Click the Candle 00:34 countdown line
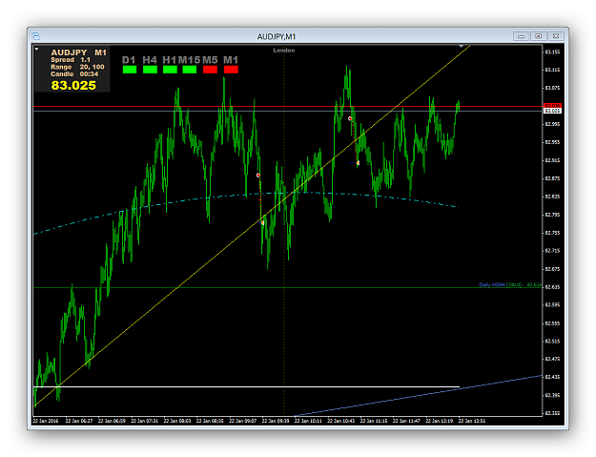Viewport: 596px width, 457px height. point(74,74)
